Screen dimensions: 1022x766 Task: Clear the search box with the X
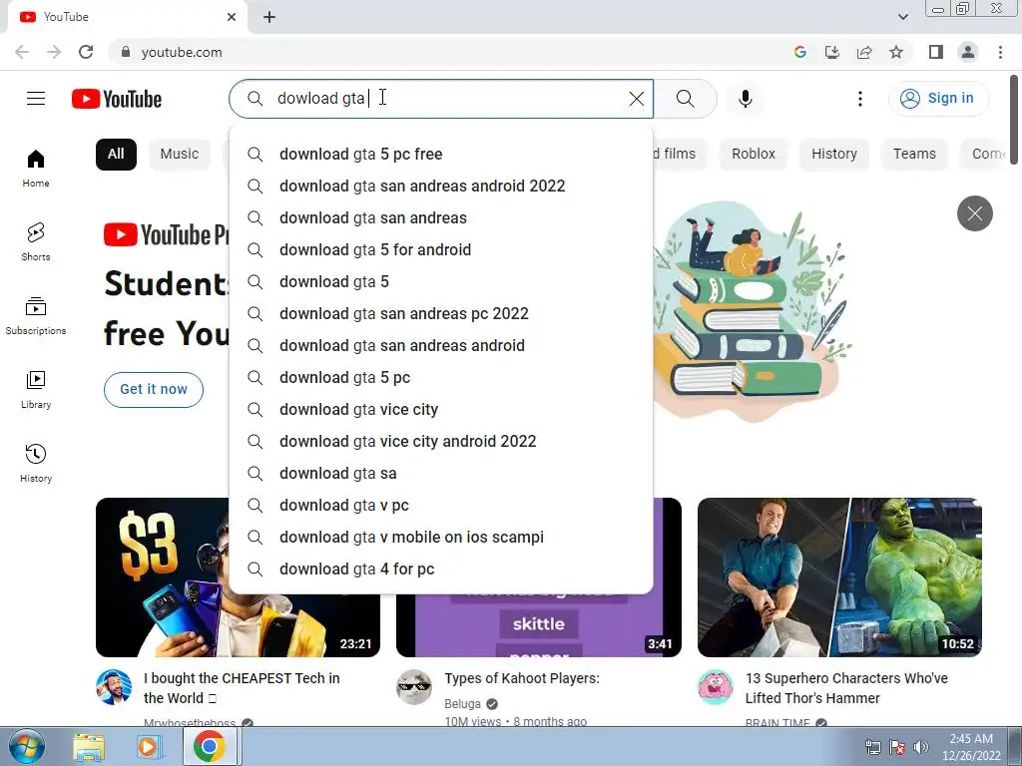point(636,99)
